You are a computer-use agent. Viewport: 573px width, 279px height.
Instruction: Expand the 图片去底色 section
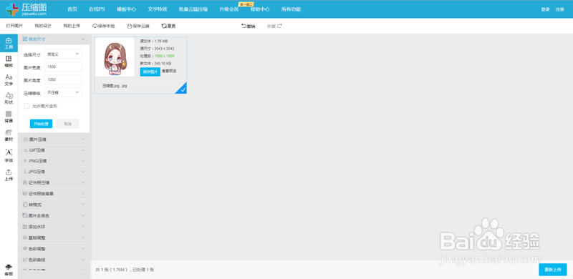click(x=54, y=215)
